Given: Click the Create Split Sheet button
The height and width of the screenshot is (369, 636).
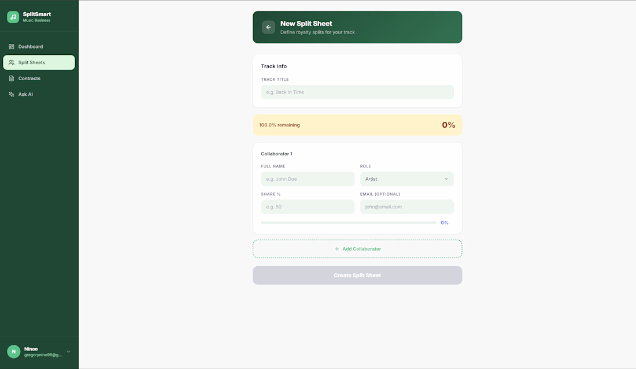Looking at the screenshot, I should tap(357, 275).
